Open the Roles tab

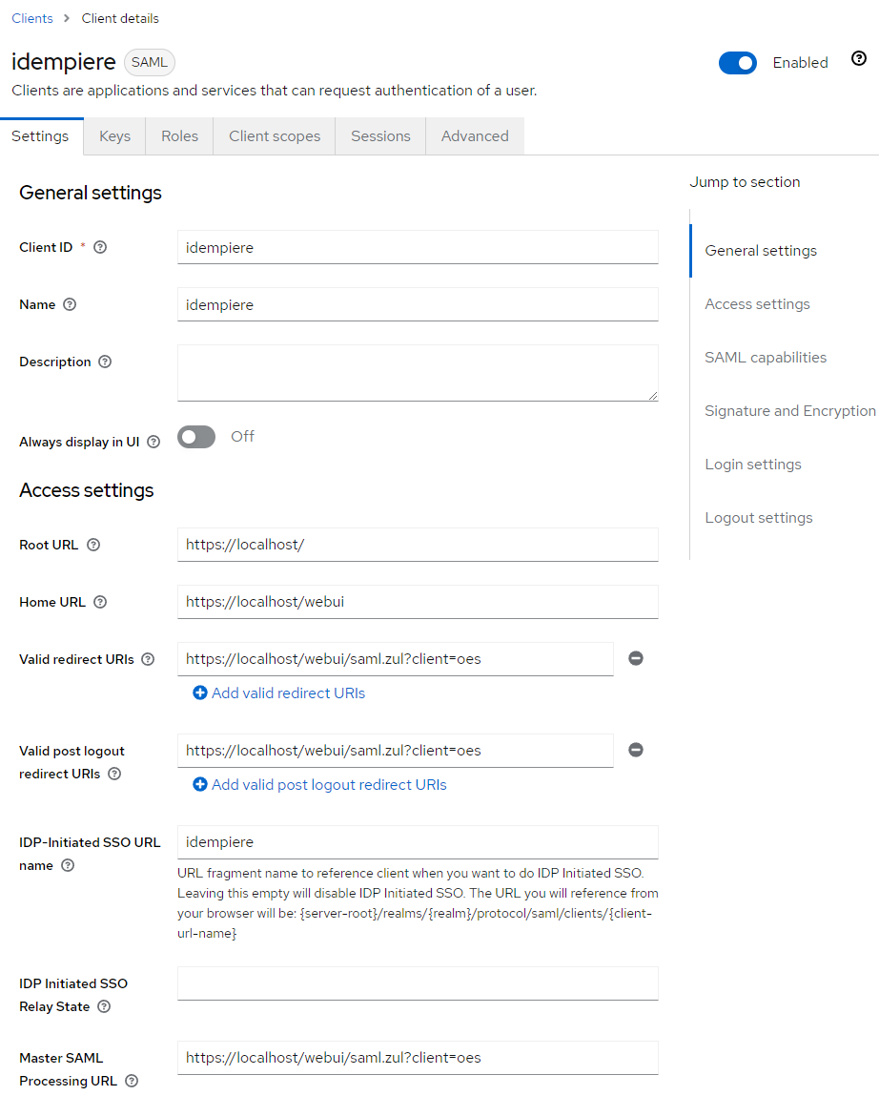(x=178, y=135)
